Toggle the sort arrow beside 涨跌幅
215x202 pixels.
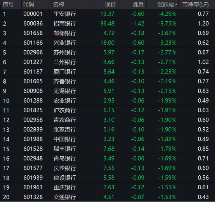176,4
